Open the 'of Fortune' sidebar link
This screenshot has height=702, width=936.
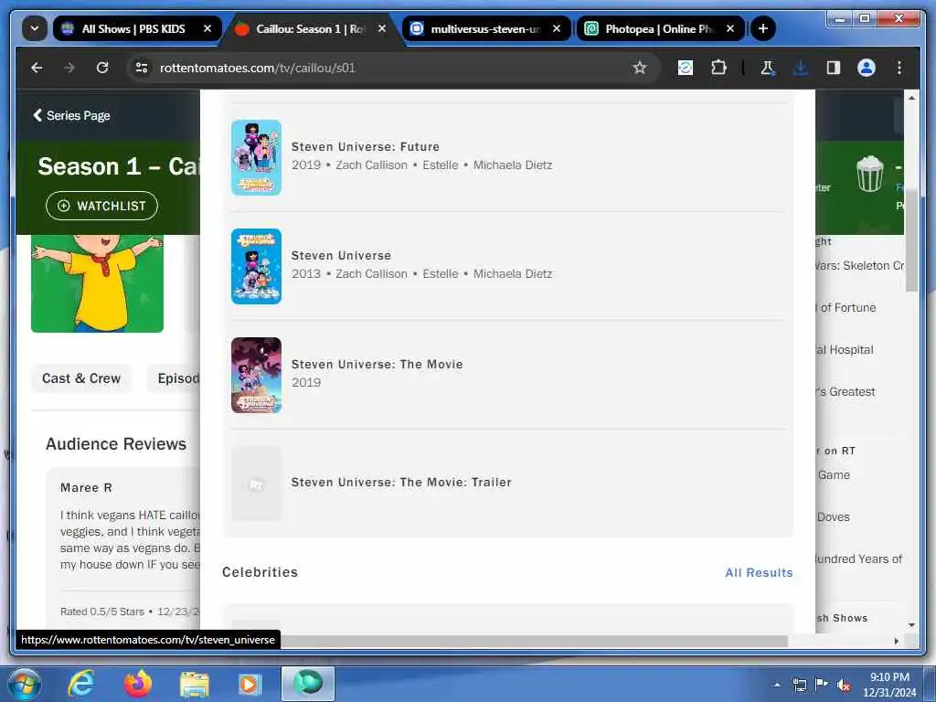846,308
